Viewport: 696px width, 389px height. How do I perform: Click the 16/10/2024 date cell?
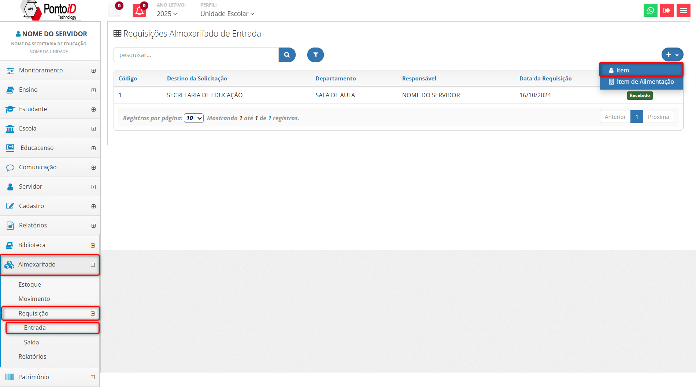[535, 95]
